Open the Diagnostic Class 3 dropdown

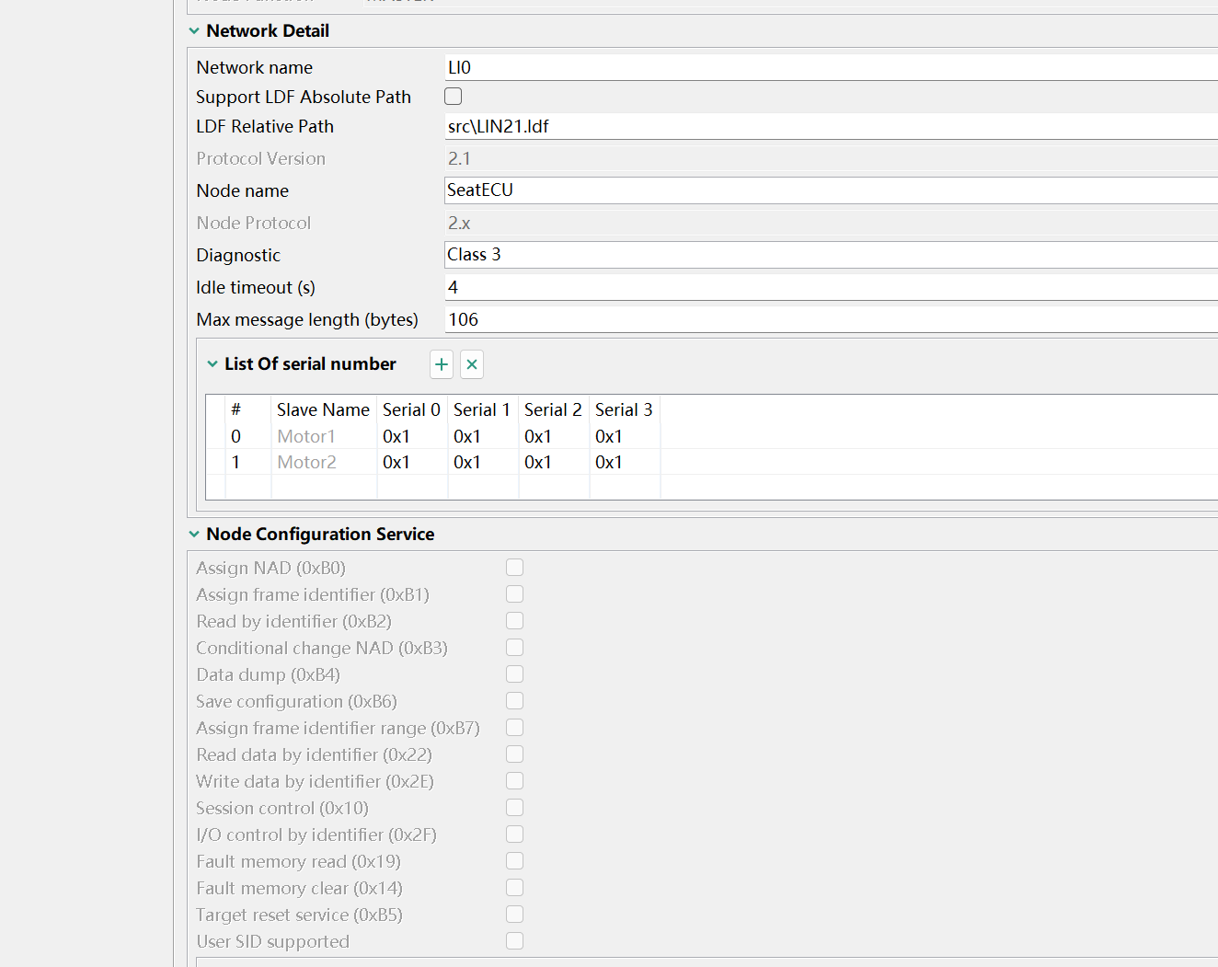[828, 255]
